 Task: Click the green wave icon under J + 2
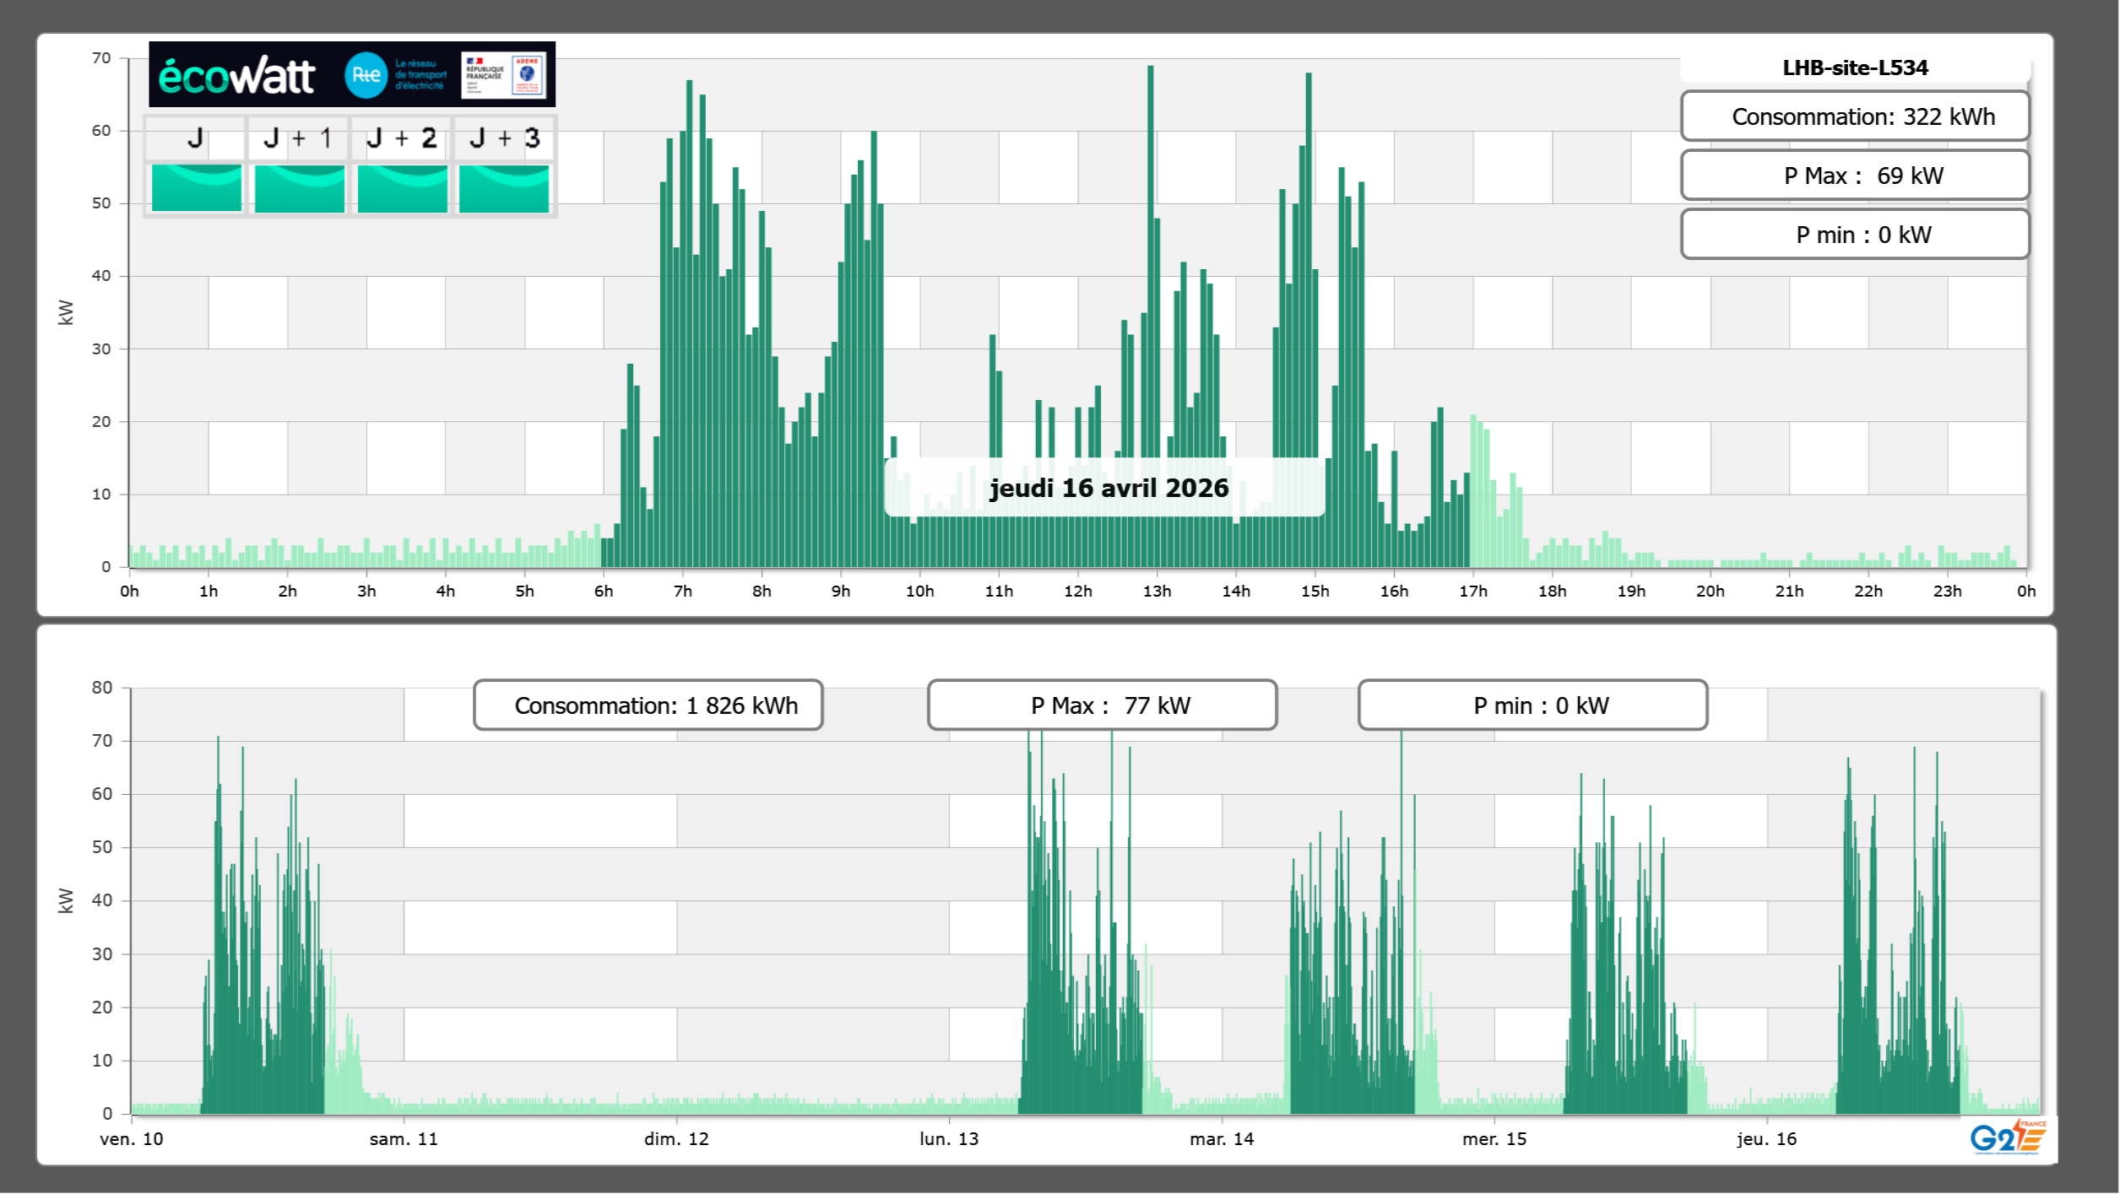402,187
